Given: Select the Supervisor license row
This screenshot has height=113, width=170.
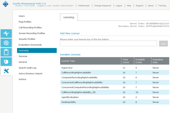Looking at the screenshot, I should click(115, 68).
